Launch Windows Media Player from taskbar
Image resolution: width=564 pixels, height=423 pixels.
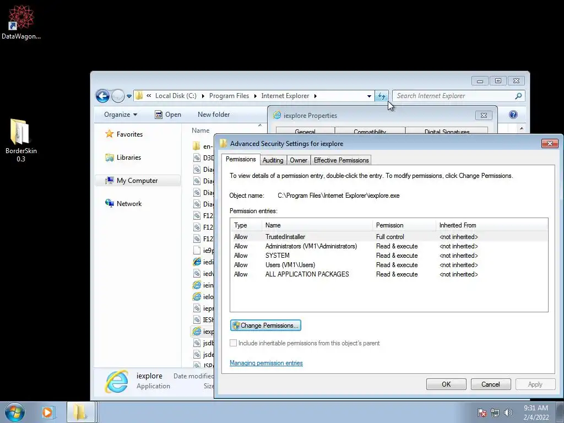click(47, 412)
